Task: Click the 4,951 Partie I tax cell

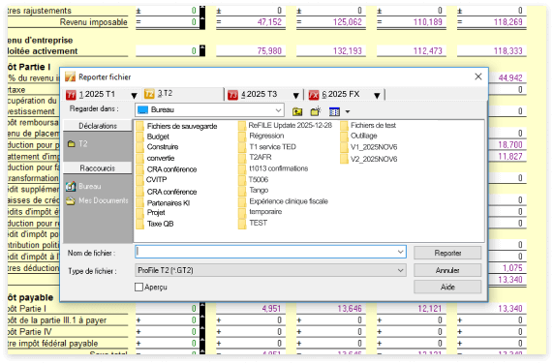Action: [x=271, y=309]
